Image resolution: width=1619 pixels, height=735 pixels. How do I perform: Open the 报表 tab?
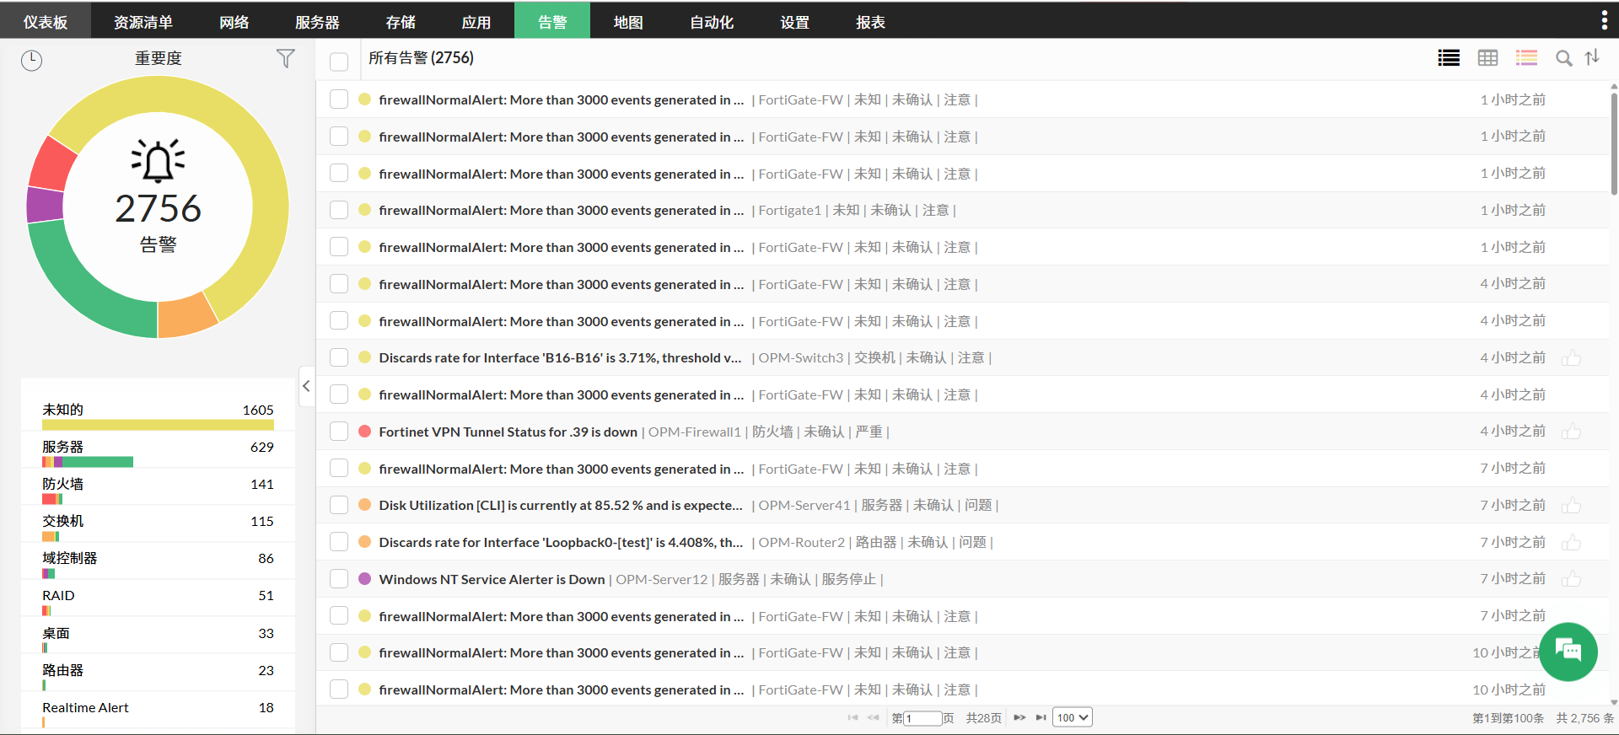click(870, 22)
